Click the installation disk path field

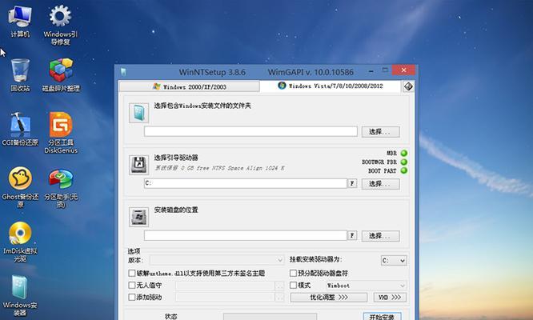[x=246, y=235]
